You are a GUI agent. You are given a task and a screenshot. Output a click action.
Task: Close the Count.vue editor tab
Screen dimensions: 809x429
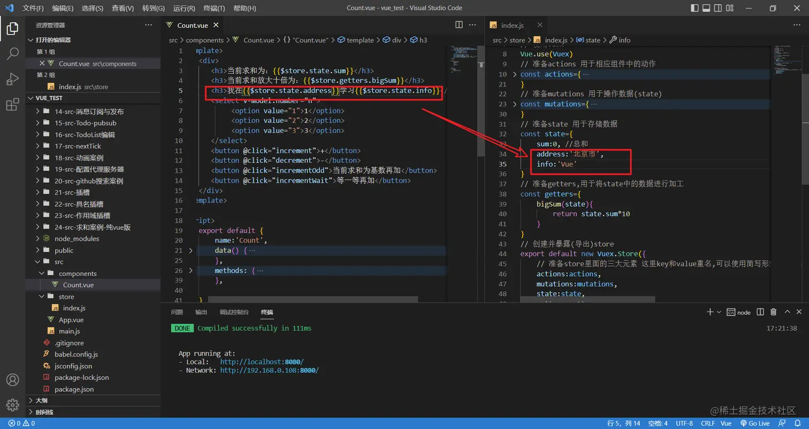[x=216, y=25]
